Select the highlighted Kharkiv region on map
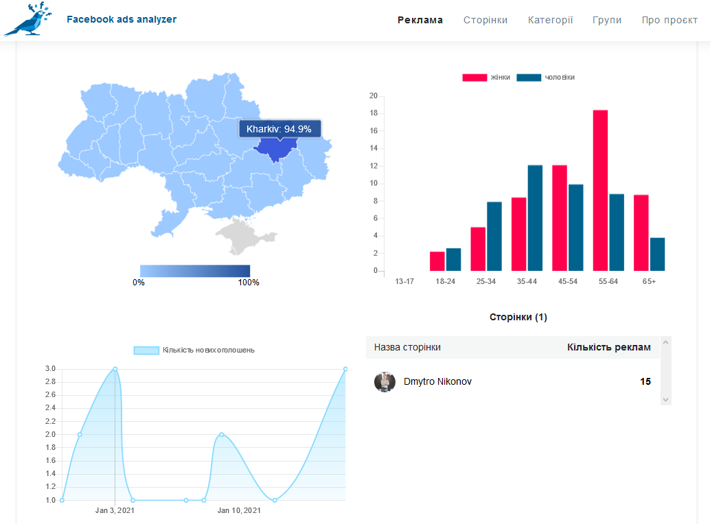Image resolution: width=710 pixels, height=524 pixels. [276, 150]
